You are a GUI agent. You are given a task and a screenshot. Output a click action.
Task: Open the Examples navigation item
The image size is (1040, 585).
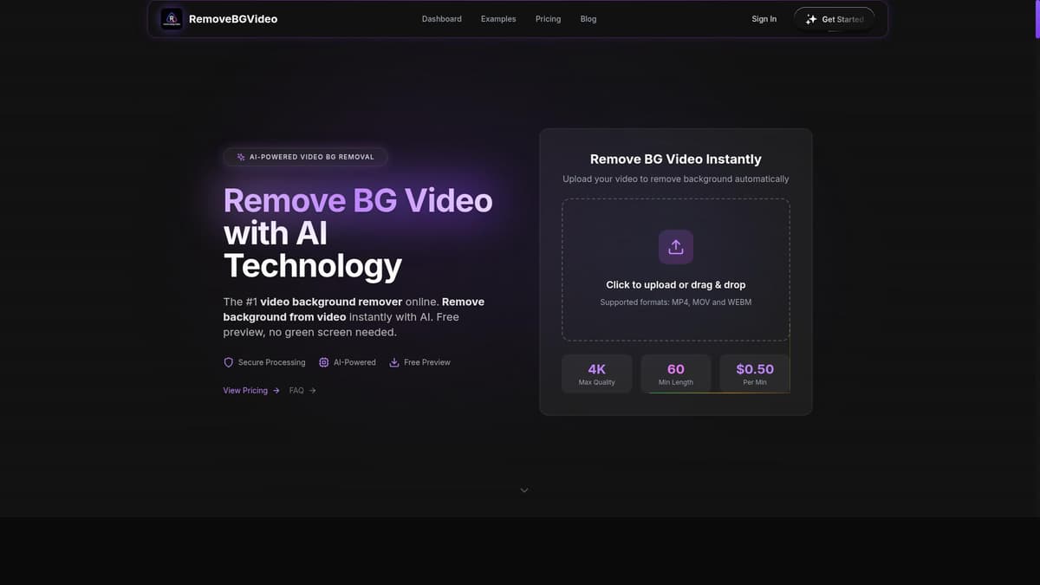(498, 18)
